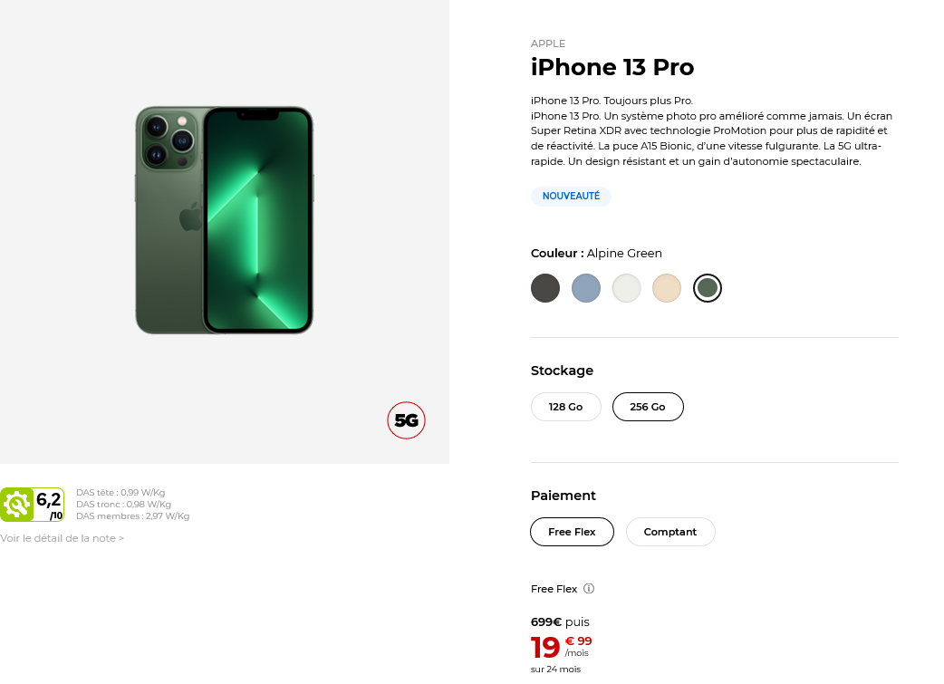
Task: Pick the silver white color swatch
Action: coord(627,288)
